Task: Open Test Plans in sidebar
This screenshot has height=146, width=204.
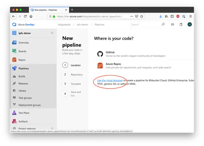Action: pyautogui.click(x=24, y=113)
